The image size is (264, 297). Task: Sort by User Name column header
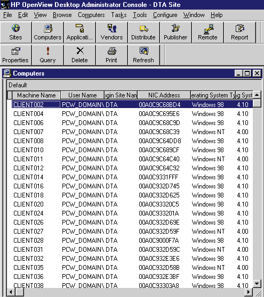pos(82,95)
